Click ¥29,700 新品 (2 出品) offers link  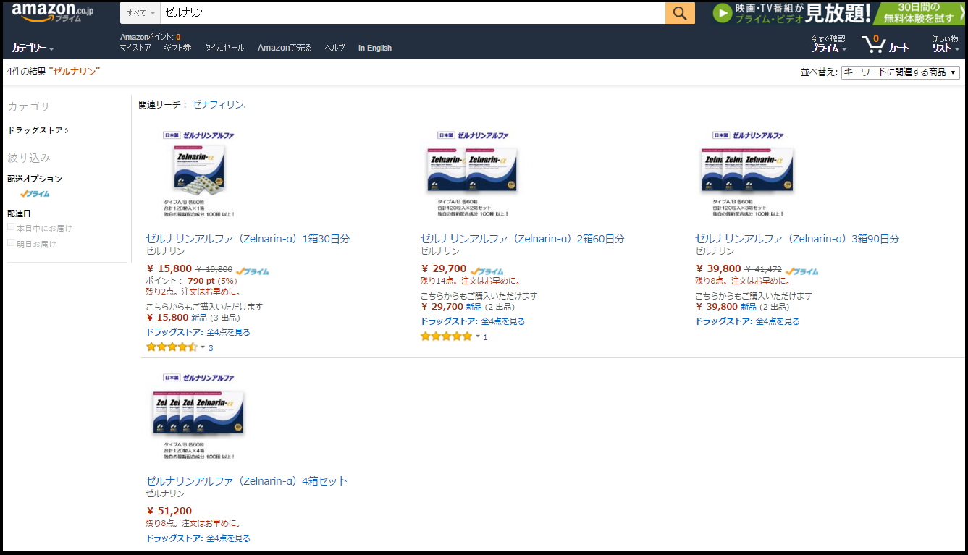468,306
